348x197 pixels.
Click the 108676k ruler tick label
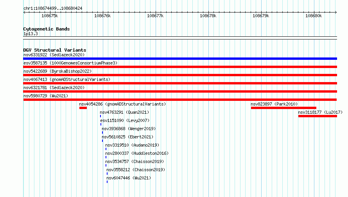pos(102,16)
